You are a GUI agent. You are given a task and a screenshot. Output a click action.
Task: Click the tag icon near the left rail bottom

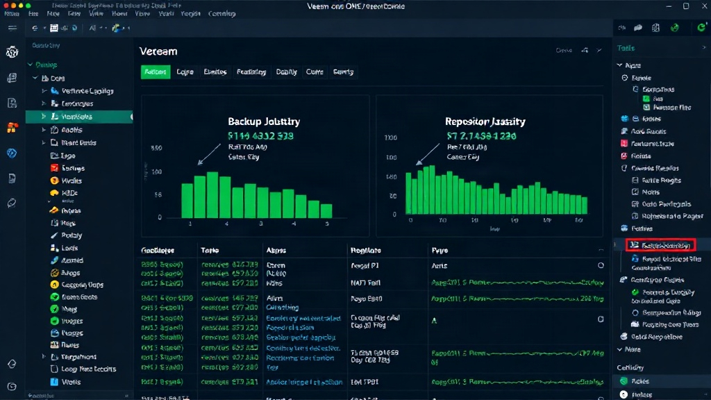pos(12,364)
